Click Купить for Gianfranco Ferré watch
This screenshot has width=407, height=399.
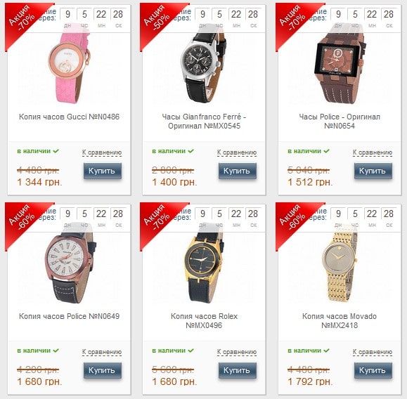(238, 171)
